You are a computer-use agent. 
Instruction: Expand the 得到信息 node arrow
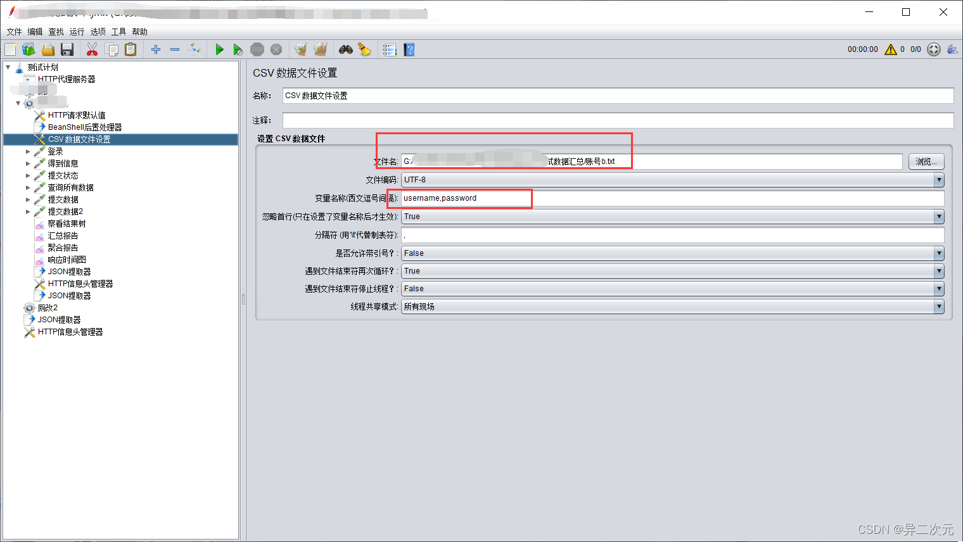point(28,164)
